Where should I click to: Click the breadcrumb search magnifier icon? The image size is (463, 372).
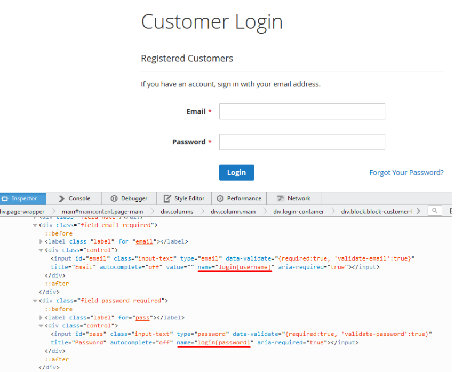435,211
